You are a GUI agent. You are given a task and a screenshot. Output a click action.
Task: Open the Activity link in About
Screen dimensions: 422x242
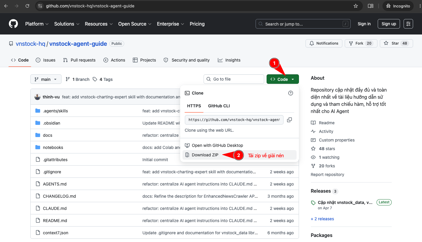tap(322, 131)
